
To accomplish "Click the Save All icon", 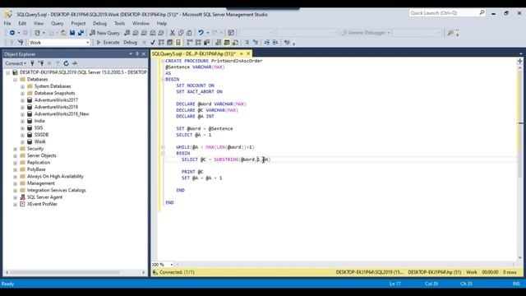I will point(81,33).
